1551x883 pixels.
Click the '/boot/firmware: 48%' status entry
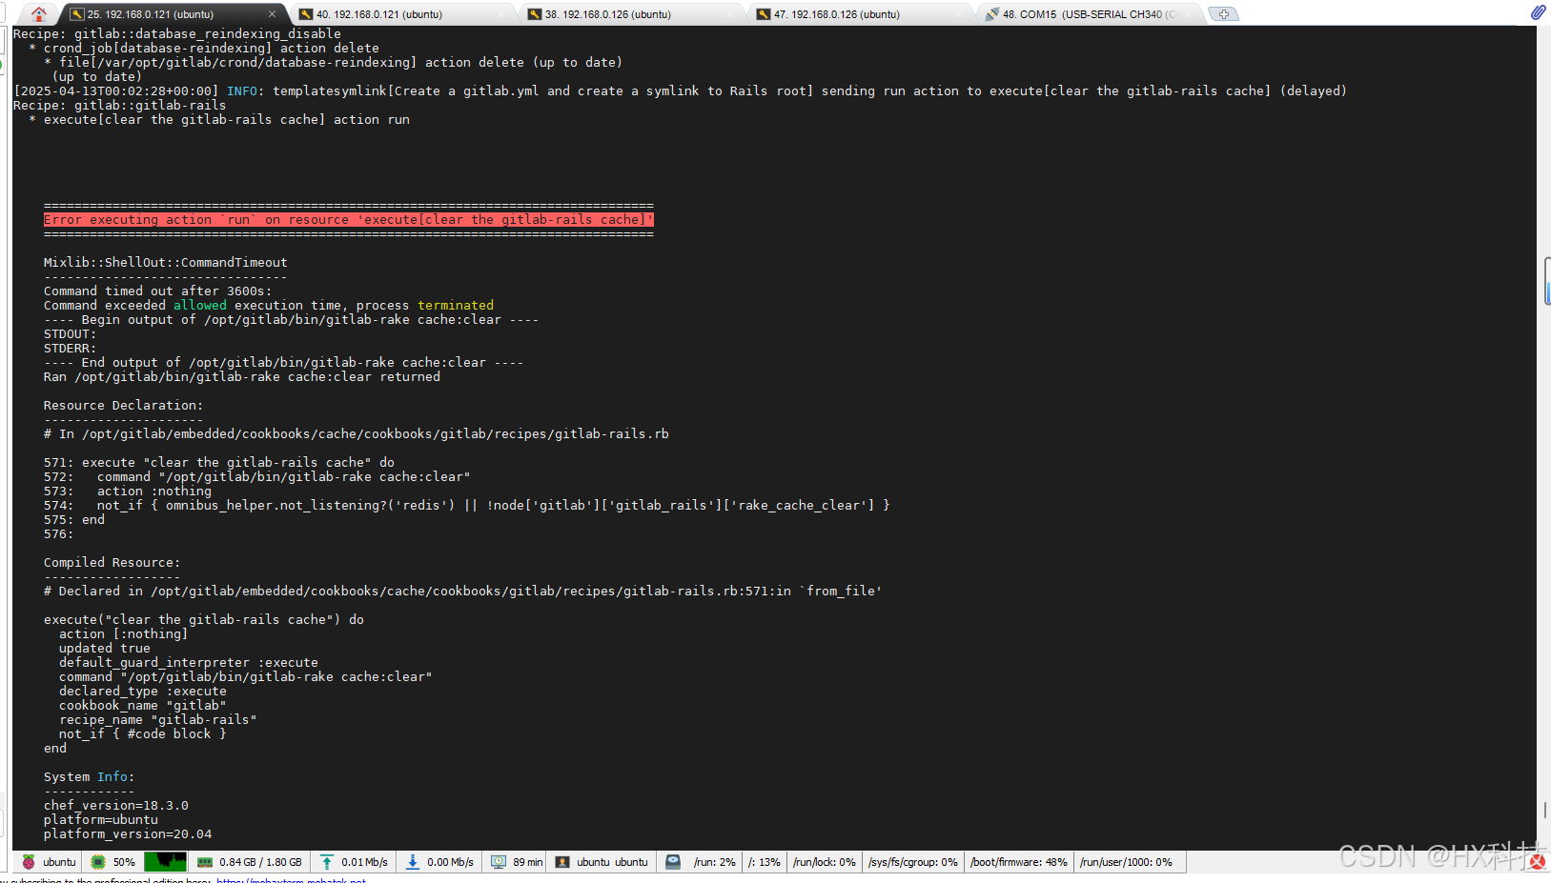tap(1019, 862)
